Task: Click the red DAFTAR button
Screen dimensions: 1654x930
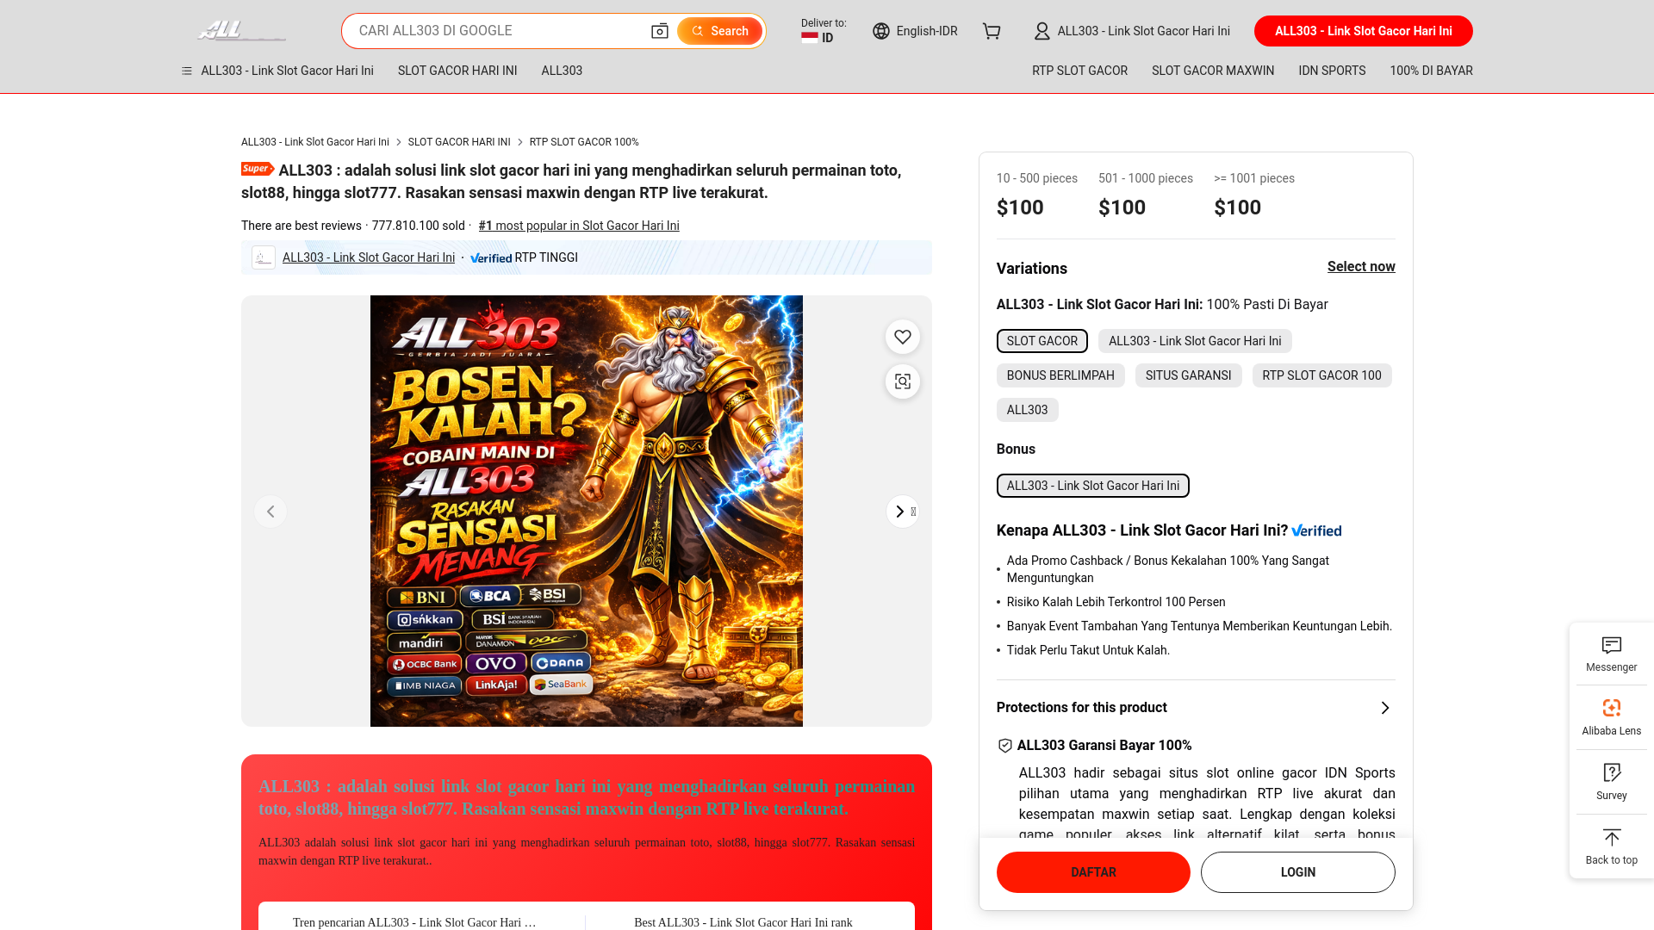Action: click(x=1093, y=872)
